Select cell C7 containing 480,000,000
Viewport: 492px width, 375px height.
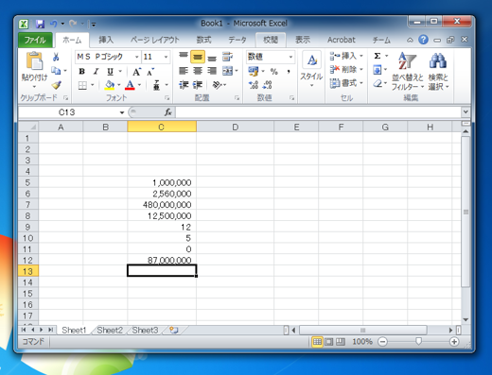(x=162, y=205)
